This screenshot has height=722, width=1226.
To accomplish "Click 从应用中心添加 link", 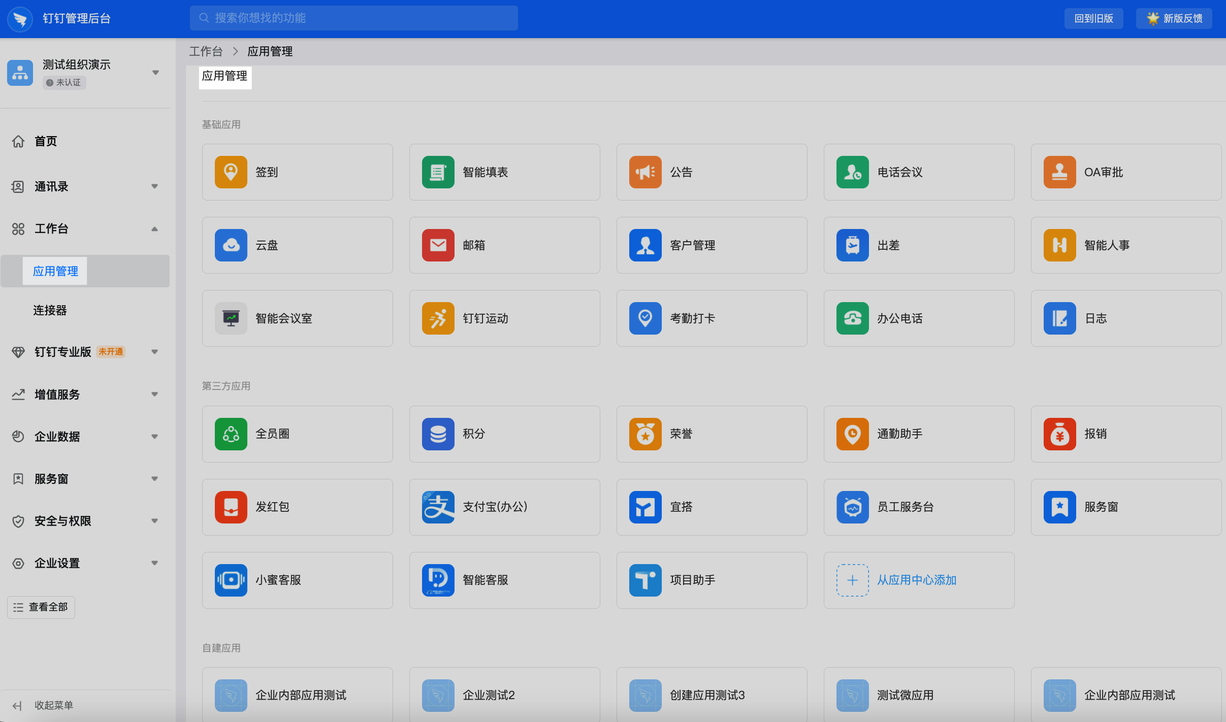I will pyautogui.click(x=917, y=580).
